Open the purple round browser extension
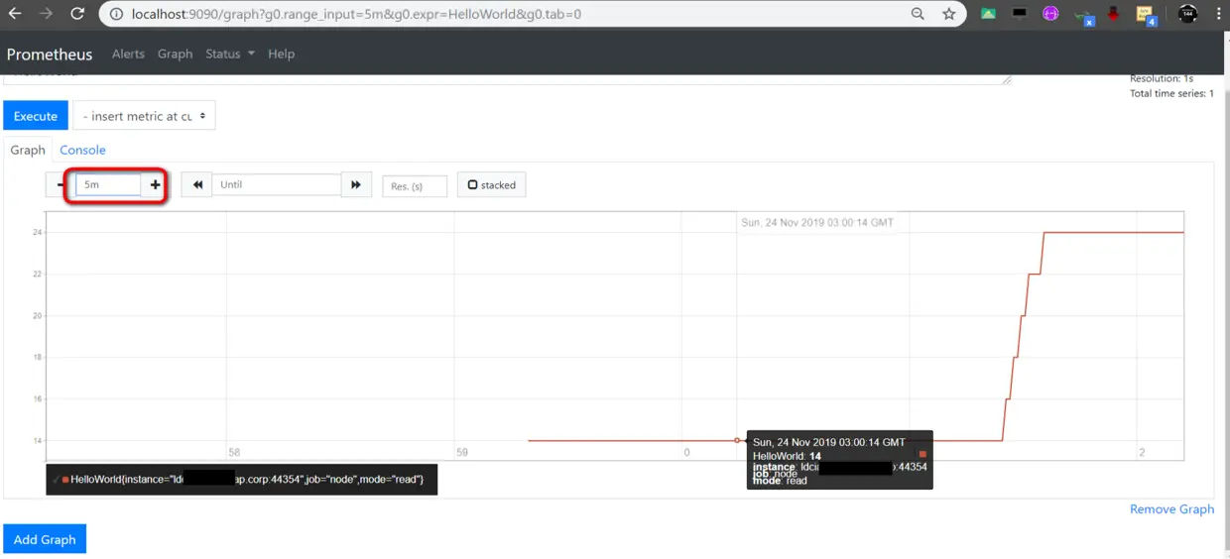Screen dimensions: 1230x559 pos(1050,14)
